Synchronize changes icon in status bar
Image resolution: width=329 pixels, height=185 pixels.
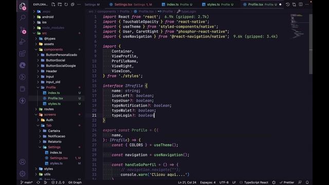pos(38,182)
